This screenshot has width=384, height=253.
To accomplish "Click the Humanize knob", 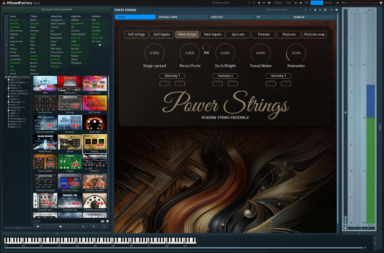I will (296, 53).
